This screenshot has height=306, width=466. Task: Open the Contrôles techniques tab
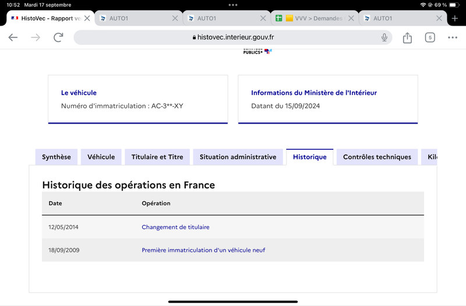point(377,157)
